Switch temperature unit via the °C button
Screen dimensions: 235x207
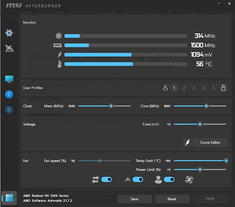[x=208, y=64]
